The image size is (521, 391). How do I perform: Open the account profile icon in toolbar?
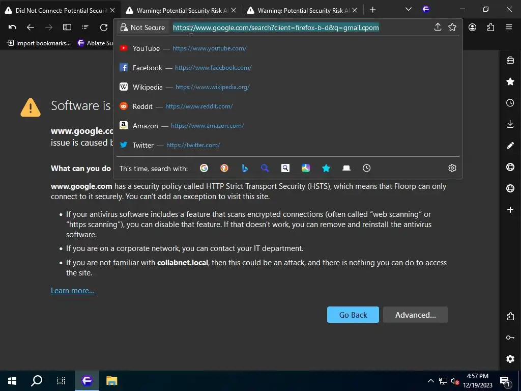472,27
